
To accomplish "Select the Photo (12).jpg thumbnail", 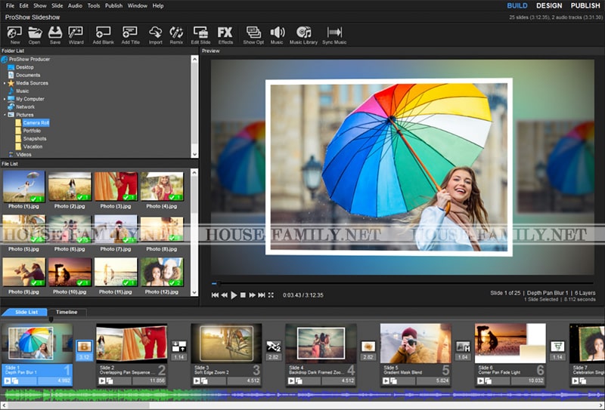I will (x=162, y=272).
